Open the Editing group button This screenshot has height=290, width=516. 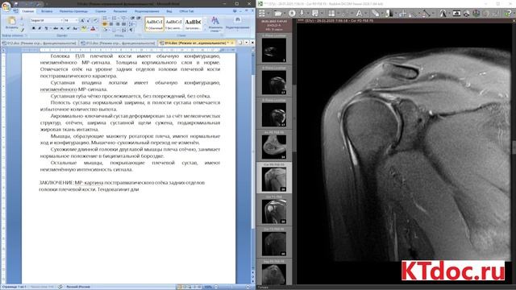tap(237, 23)
